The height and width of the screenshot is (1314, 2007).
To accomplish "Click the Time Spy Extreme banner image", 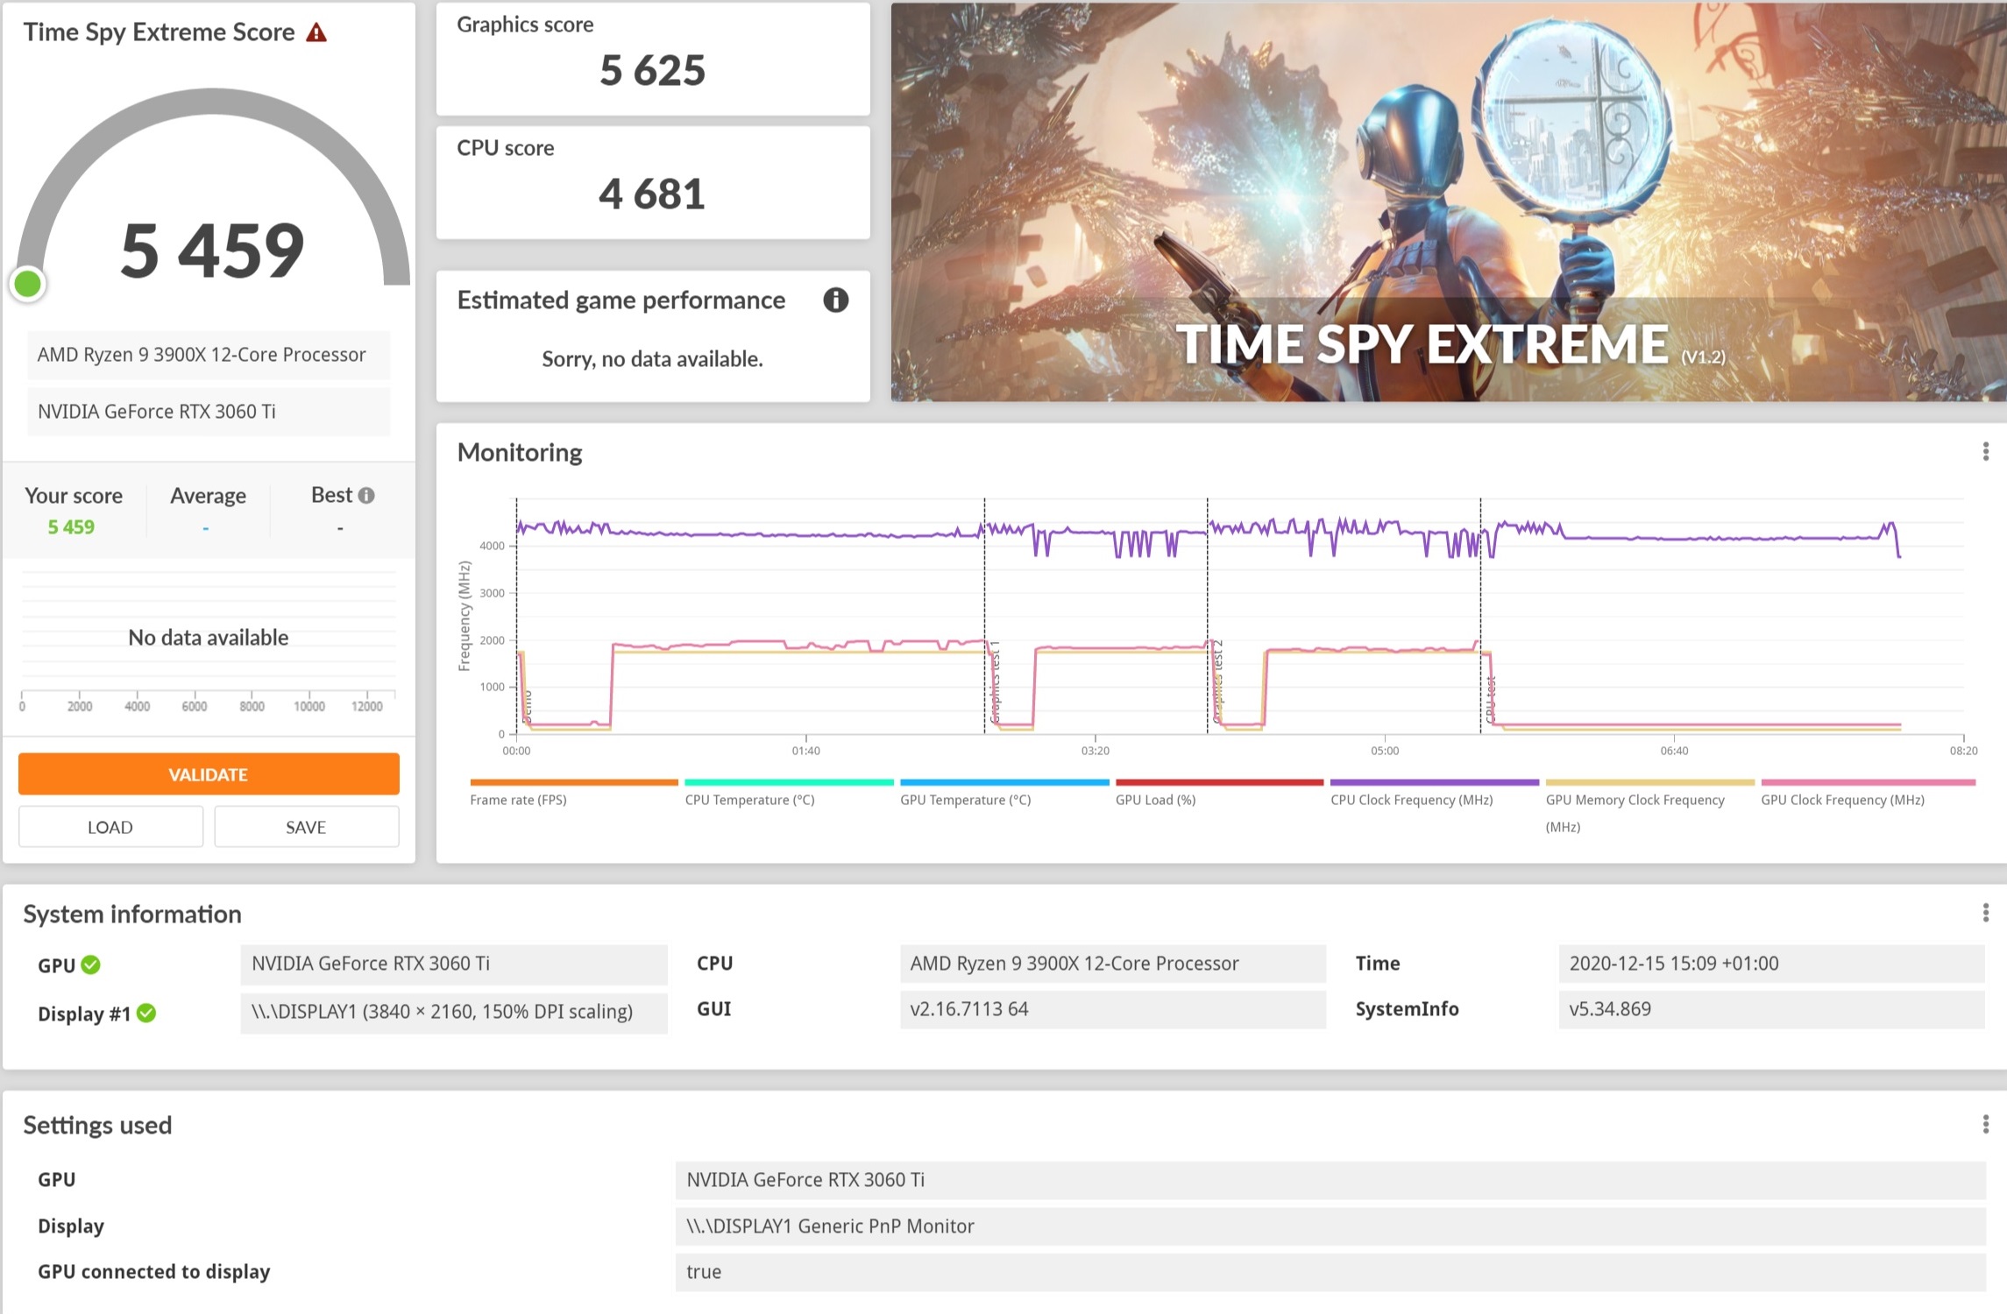I will (x=1449, y=202).
